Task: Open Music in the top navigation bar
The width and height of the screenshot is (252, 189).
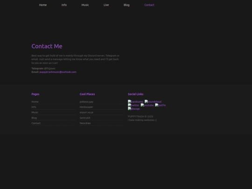Action: [x=85, y=5]
